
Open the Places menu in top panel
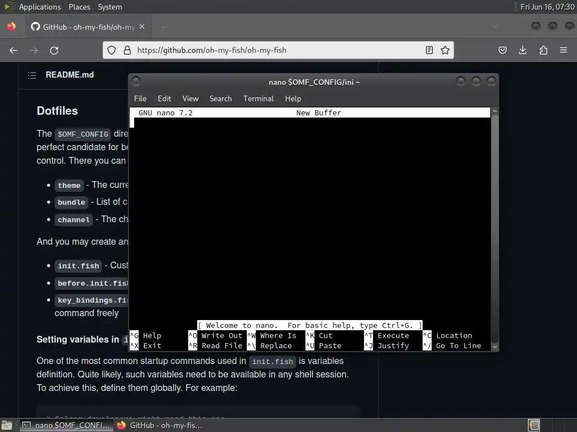pyautogui.click(x=79, y=7)
